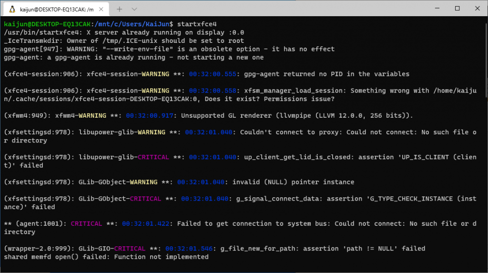The width and height of the screenshot is (488, 273).
Task: Click the prompt path /mnt/c/Users/KaiJun
Action: [132, 24]
